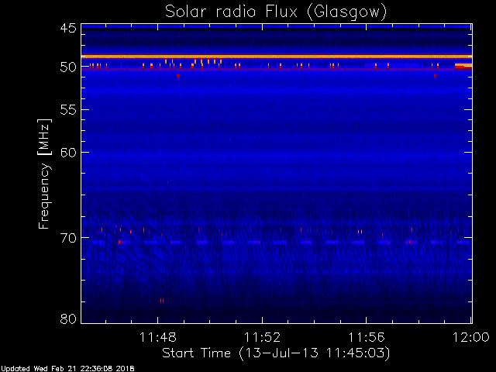Click the 11:56 time axis label

tap(367, 338)
